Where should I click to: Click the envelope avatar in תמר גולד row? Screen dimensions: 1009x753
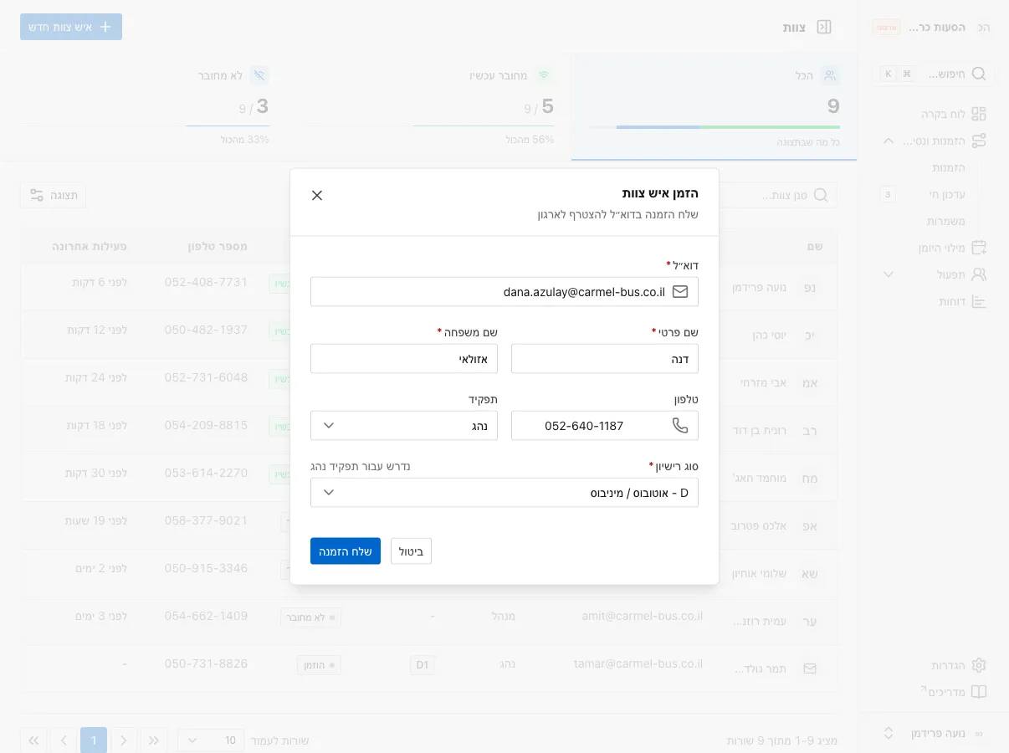tap(810, 668)
